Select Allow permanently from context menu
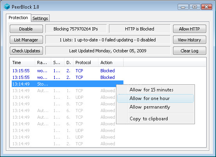This screenshot has height=157, width=216. coord(155,107)
